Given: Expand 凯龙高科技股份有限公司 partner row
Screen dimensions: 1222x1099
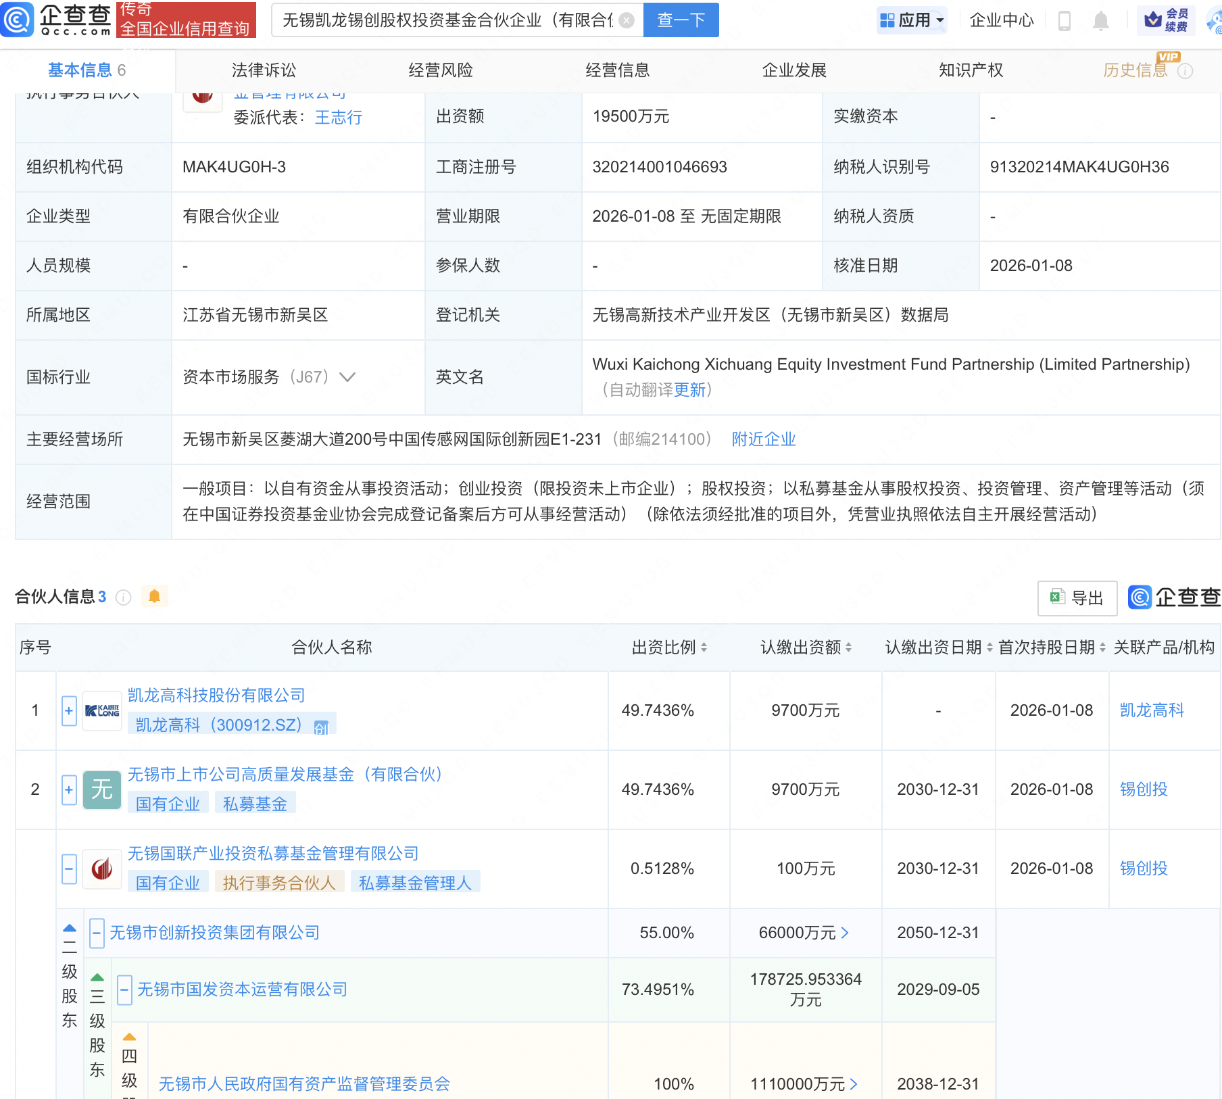Looking at the screenshot, I should click(x=68, y=710).
